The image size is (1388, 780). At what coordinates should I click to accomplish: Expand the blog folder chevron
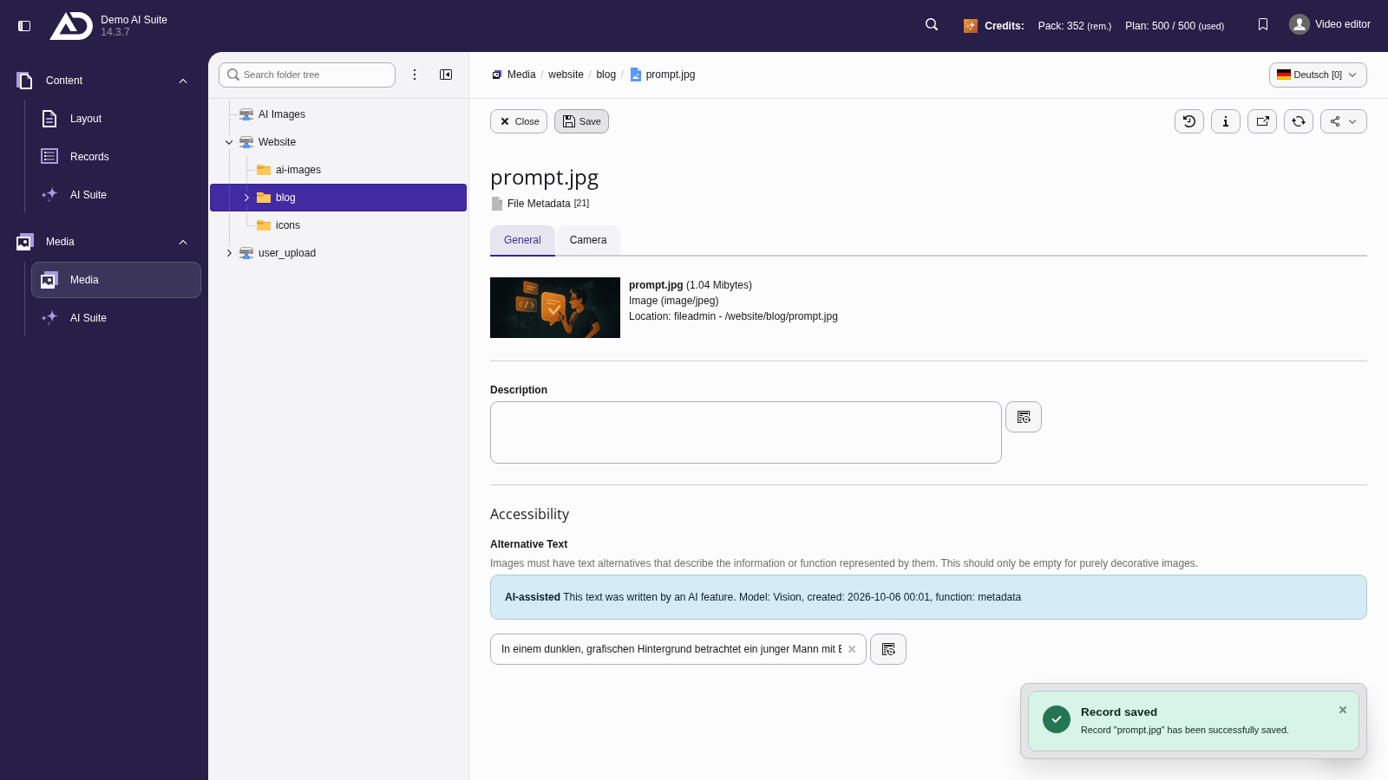point(246,198)
